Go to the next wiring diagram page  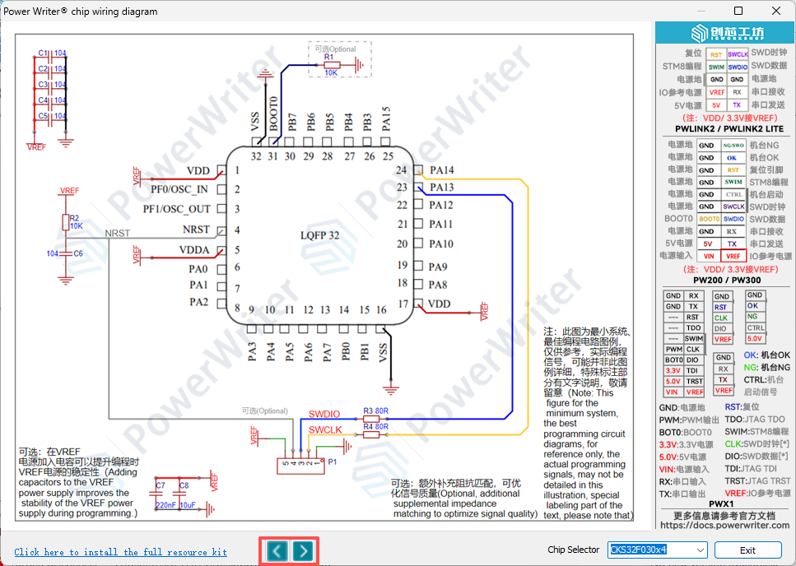point(303,551)
